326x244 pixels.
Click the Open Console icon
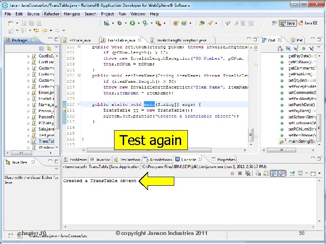point(313,173)
